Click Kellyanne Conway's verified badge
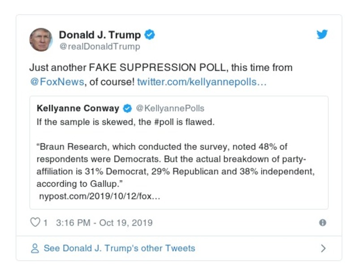This screenshot has width=358, height=276. (x=127, y=109)
